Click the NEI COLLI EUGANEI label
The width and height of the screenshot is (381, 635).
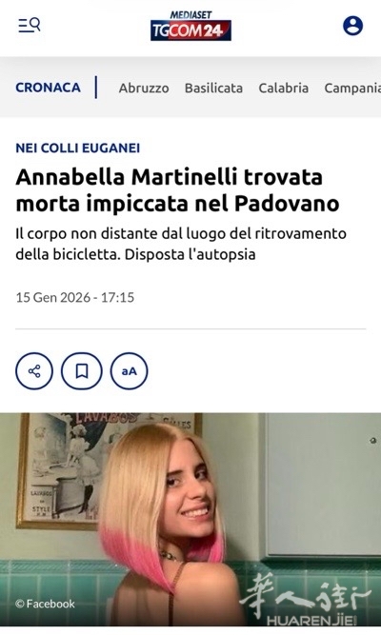pos(78,148)
